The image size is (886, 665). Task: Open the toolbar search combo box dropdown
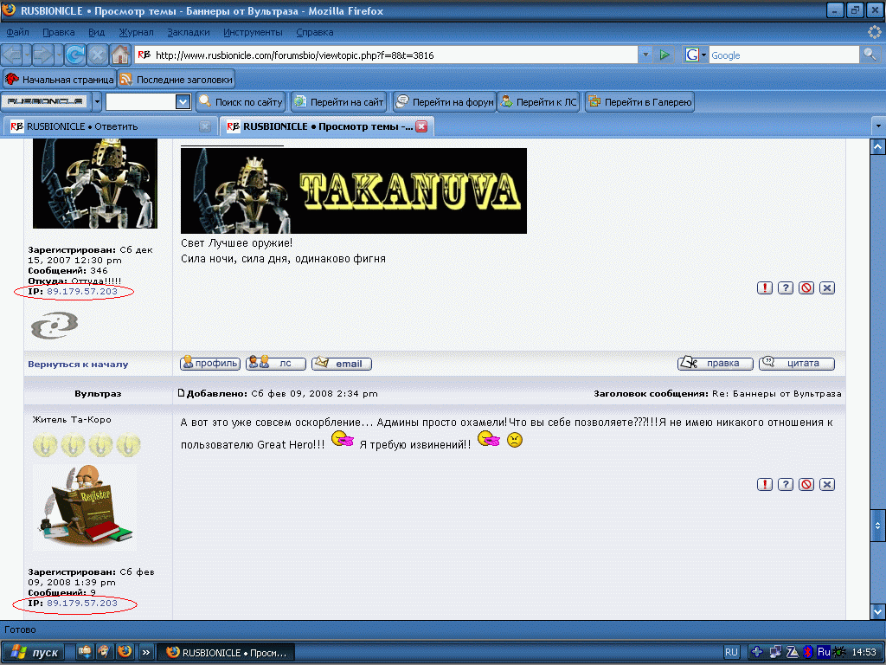183,102
